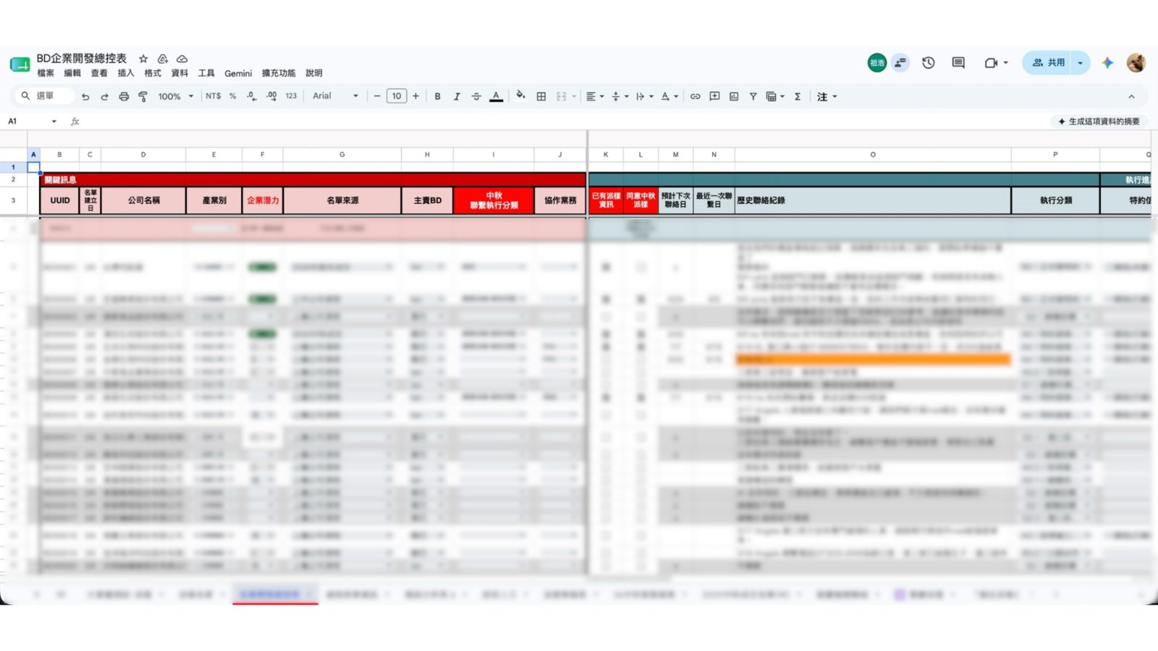Open the 資料 menu
This screenshot has height=651, width=1158.
pyautogui.click(x=179, y=73)
